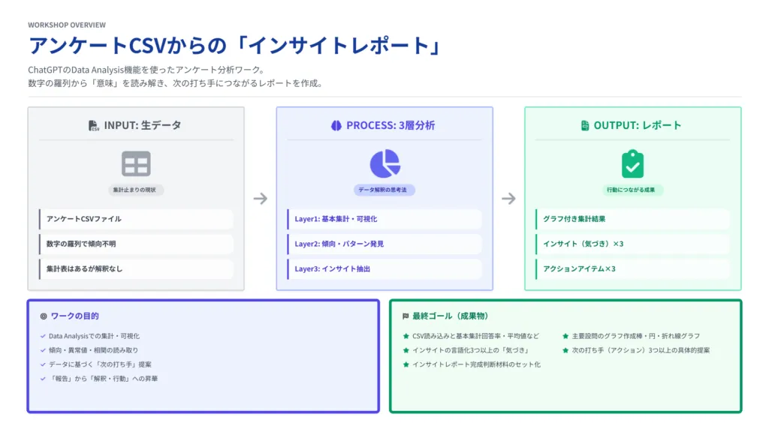Click the データ解釈の思考法 pill badge
Image resolution: width=769 pixels, height=432 pixels.
tap(384, 188)
